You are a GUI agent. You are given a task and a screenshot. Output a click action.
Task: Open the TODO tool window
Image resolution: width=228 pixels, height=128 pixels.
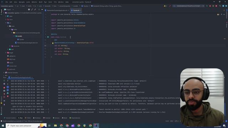click(x=28, y=118)
